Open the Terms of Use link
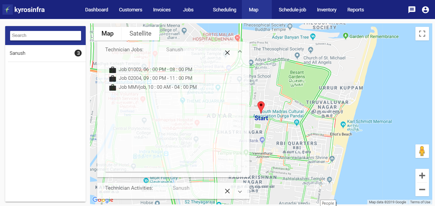The width and height of the screenshot is (435, 206). [420, 202]
